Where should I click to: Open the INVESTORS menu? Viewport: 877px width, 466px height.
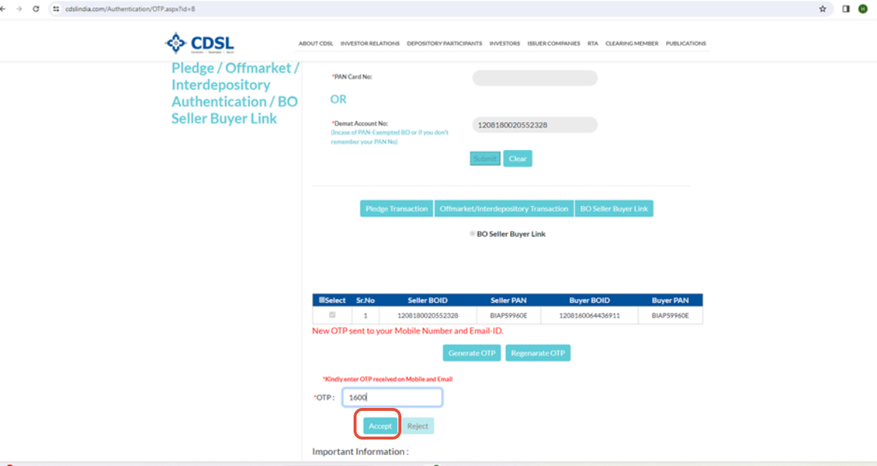point(504,43)
